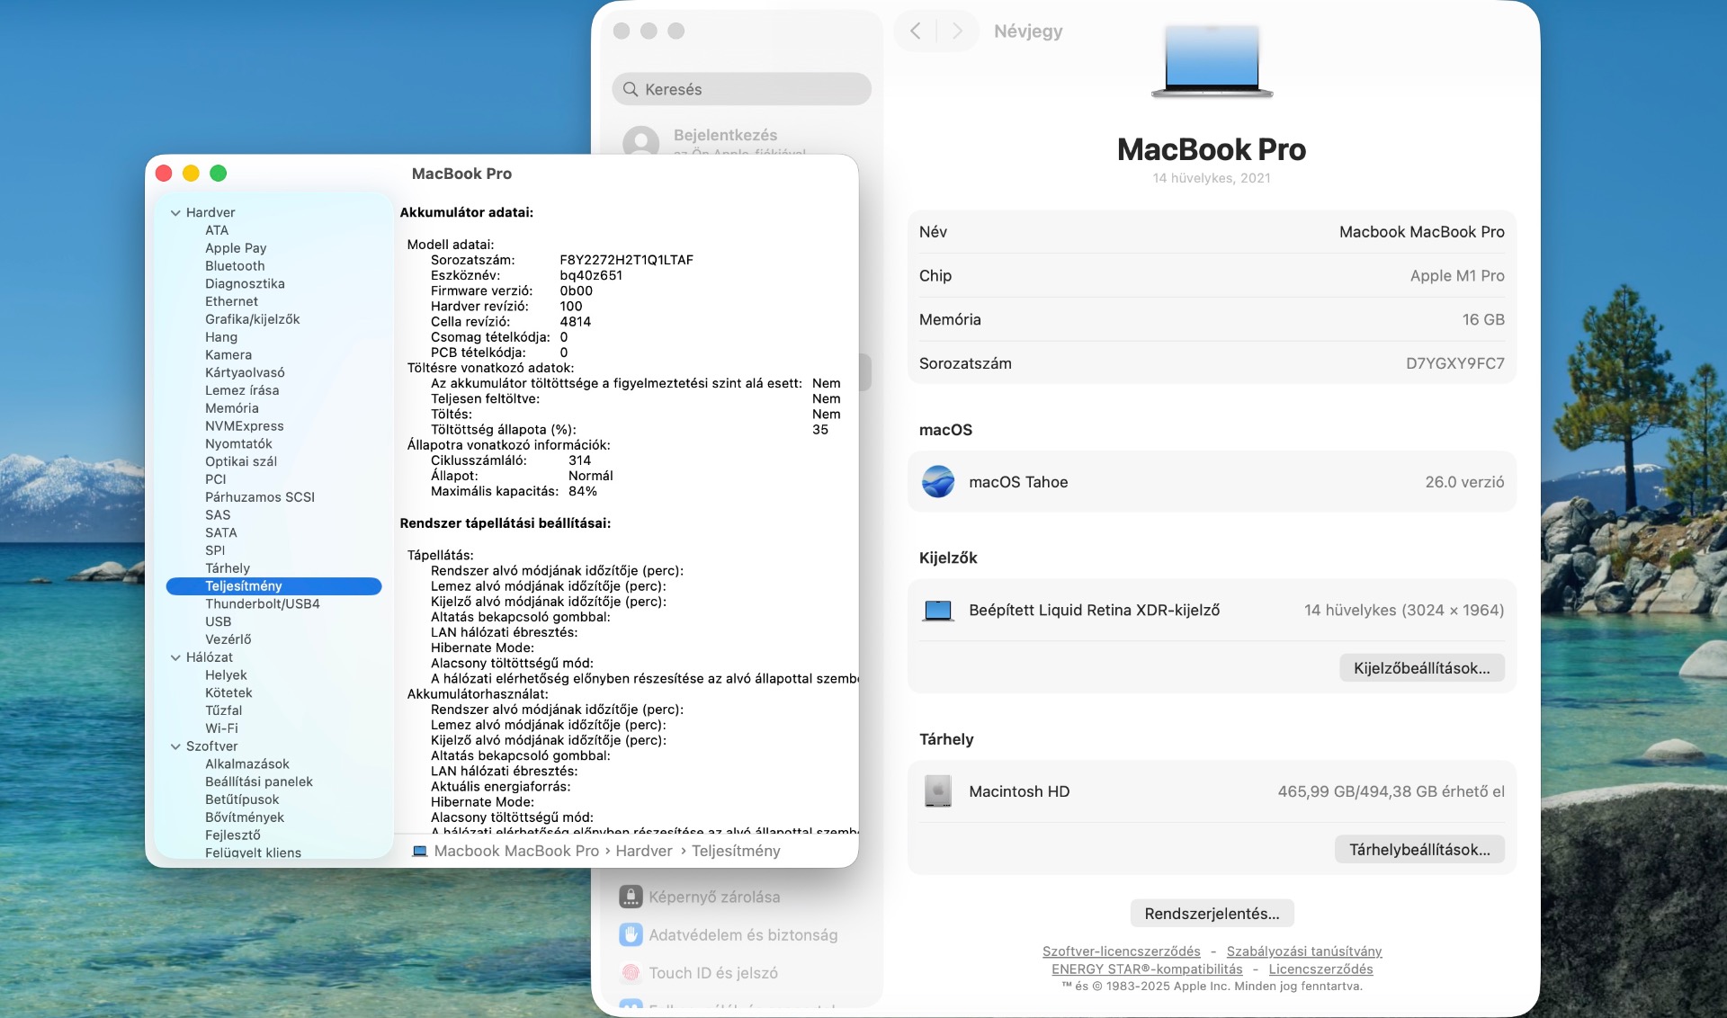Viewport: 1727px width, 1018px height.
Task: Select Apple Pay in sidebar
Action: 236,248
